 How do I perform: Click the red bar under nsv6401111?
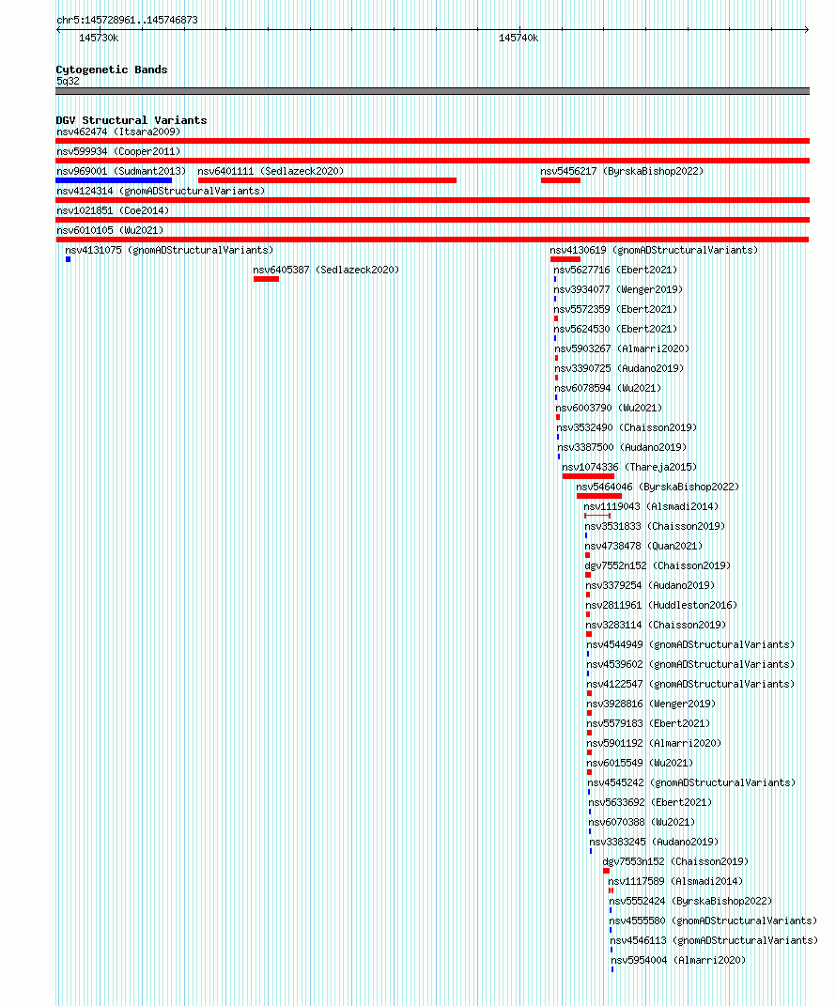coord(327,180)
